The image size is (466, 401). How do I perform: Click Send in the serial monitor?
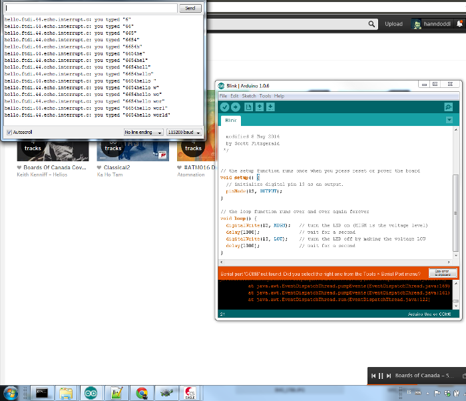190,8
